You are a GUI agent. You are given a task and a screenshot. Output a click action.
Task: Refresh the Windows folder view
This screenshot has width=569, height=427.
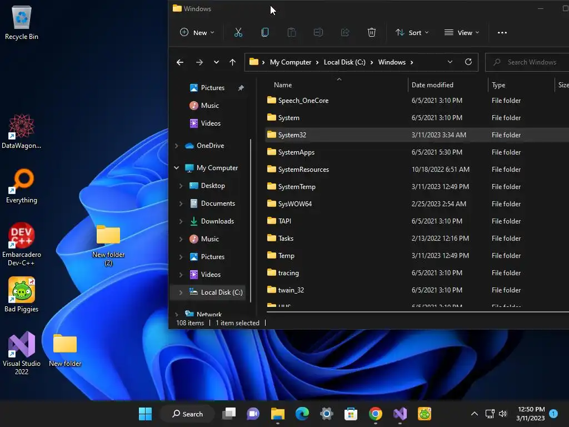[x=468, y=62]
